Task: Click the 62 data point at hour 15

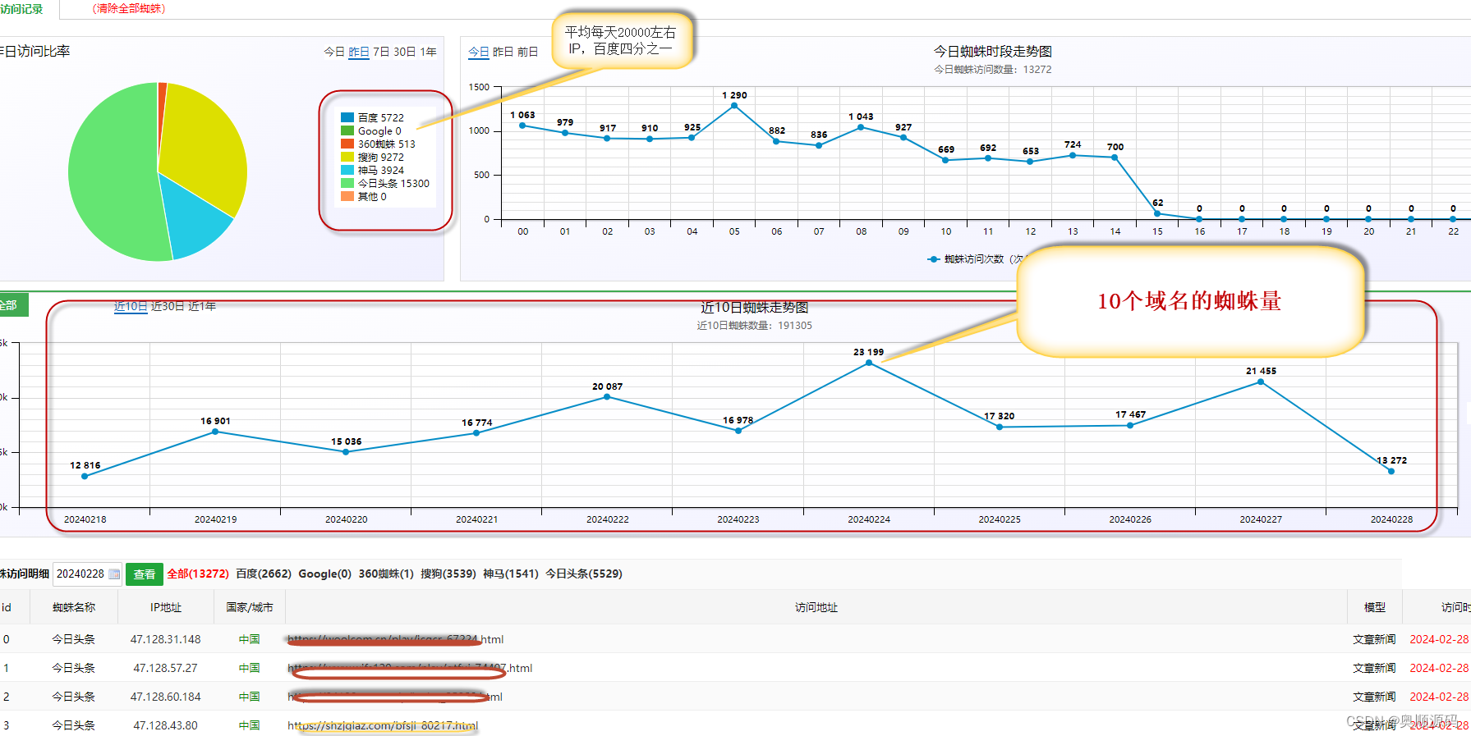Action: point(1157,213)
